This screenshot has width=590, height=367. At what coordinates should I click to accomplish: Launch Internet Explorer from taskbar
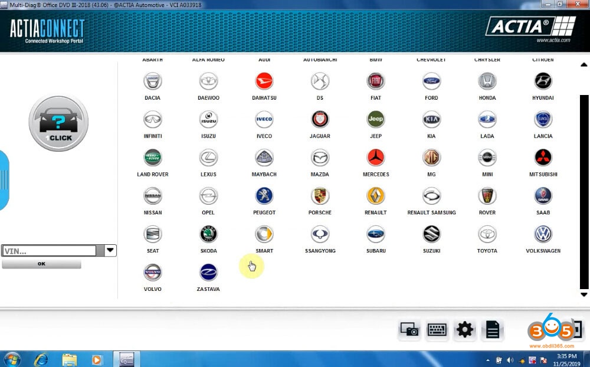41,360
